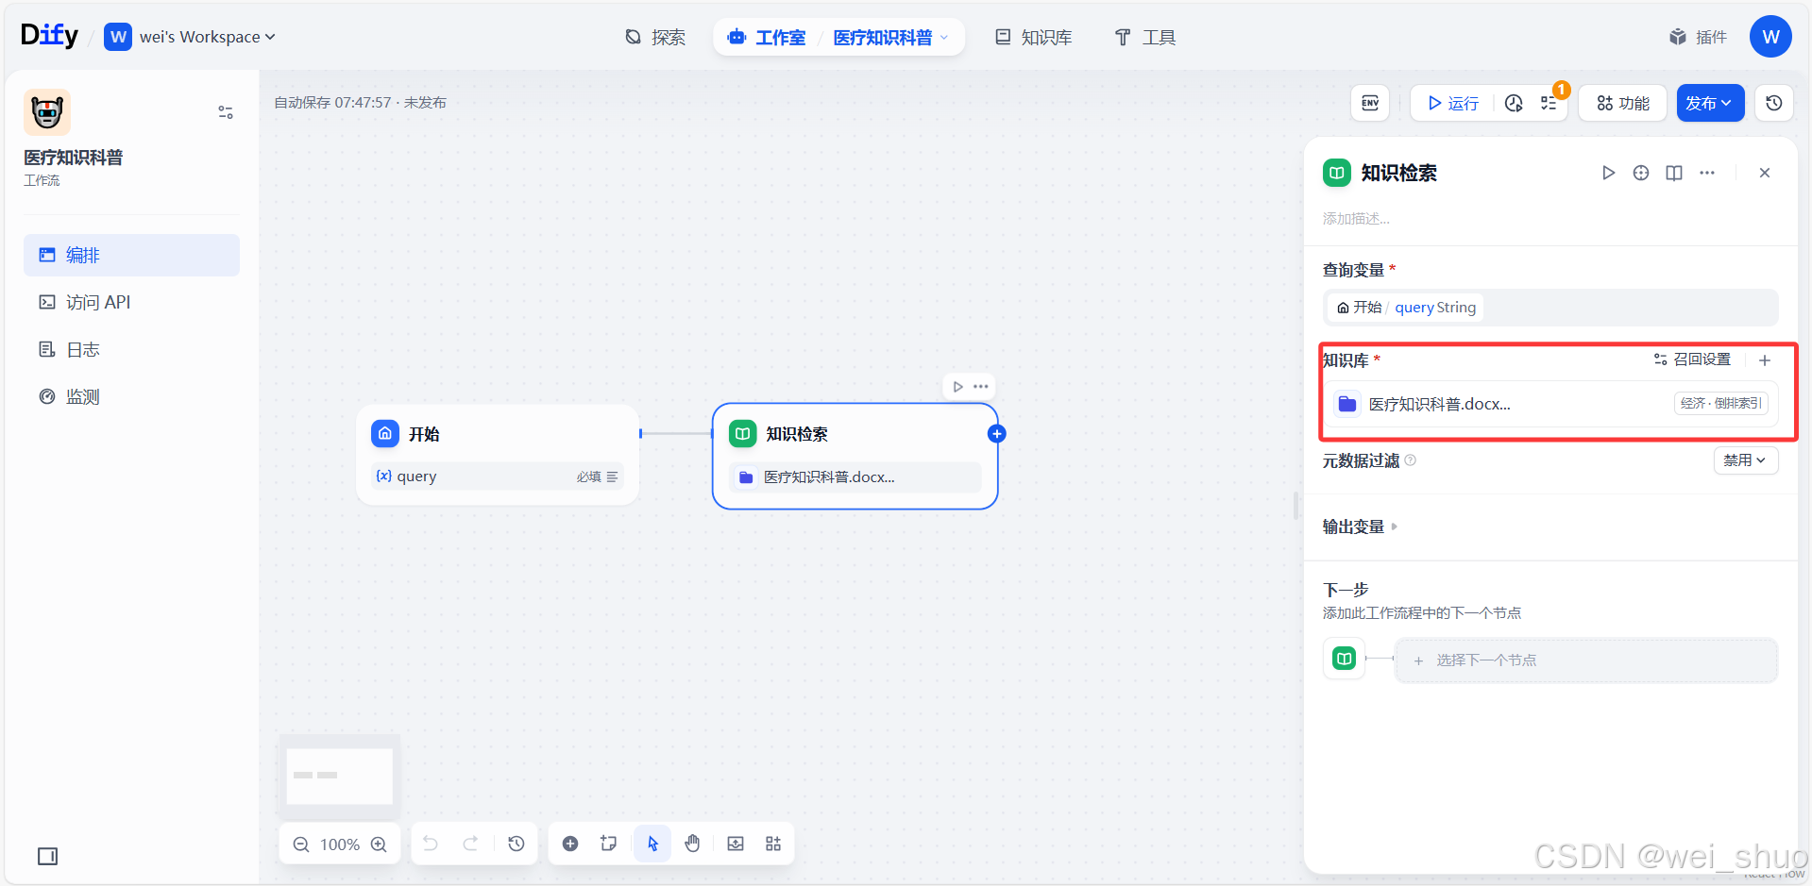The width and height of the screenshot is (1812, 886).
Task: Run the step via panel play icon
Action: 1608,173
